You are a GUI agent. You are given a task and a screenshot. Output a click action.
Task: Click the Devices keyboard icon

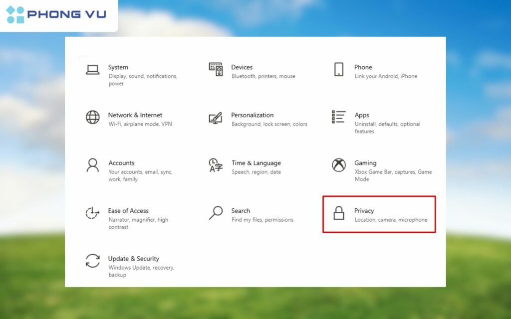click(x=216, y=69)
